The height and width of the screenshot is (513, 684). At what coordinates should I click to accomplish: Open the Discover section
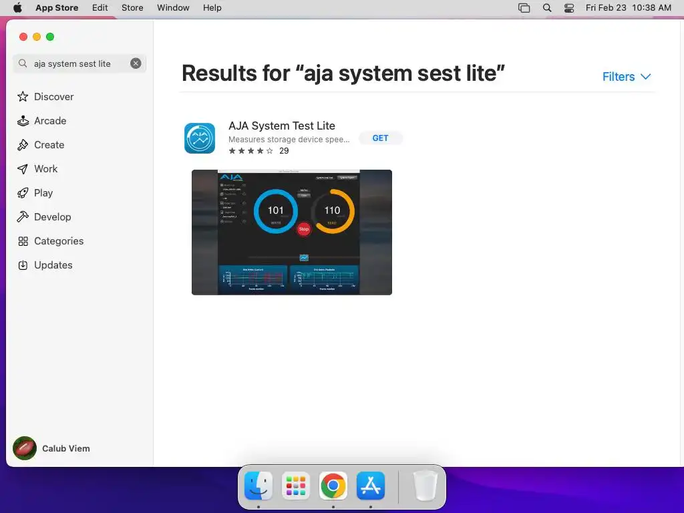pyautogui.click(x=45, y=96)
